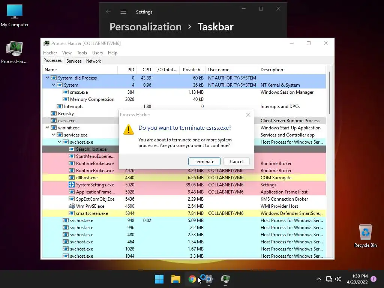This screenshot has height=288, width=384.
Task: Click the SystemSettings.exe gear icon
Action: point(72,184)
